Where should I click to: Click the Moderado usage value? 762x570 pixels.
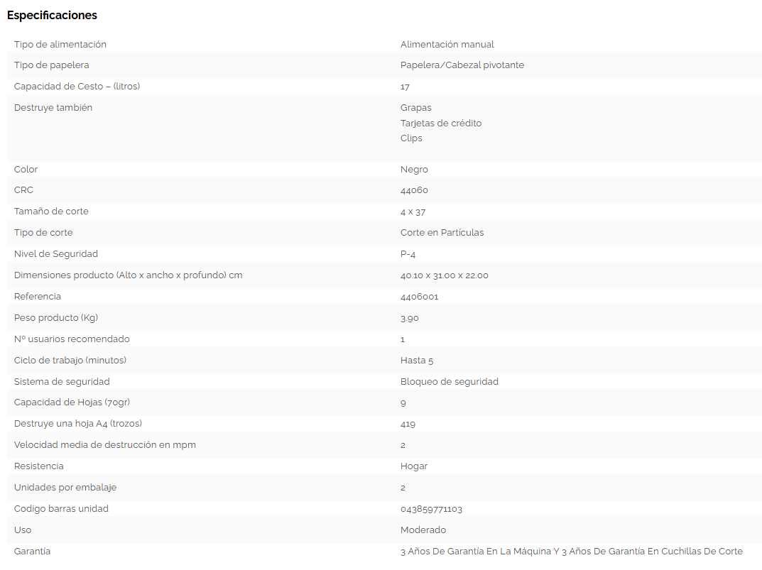tap(423, 530)
